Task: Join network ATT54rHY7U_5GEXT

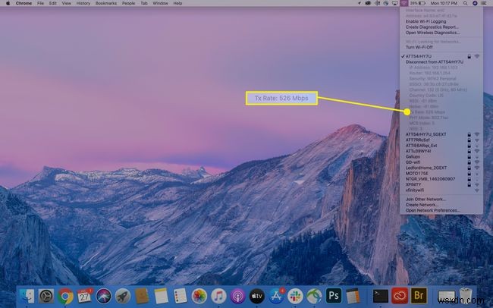Action: click(441, 134)
